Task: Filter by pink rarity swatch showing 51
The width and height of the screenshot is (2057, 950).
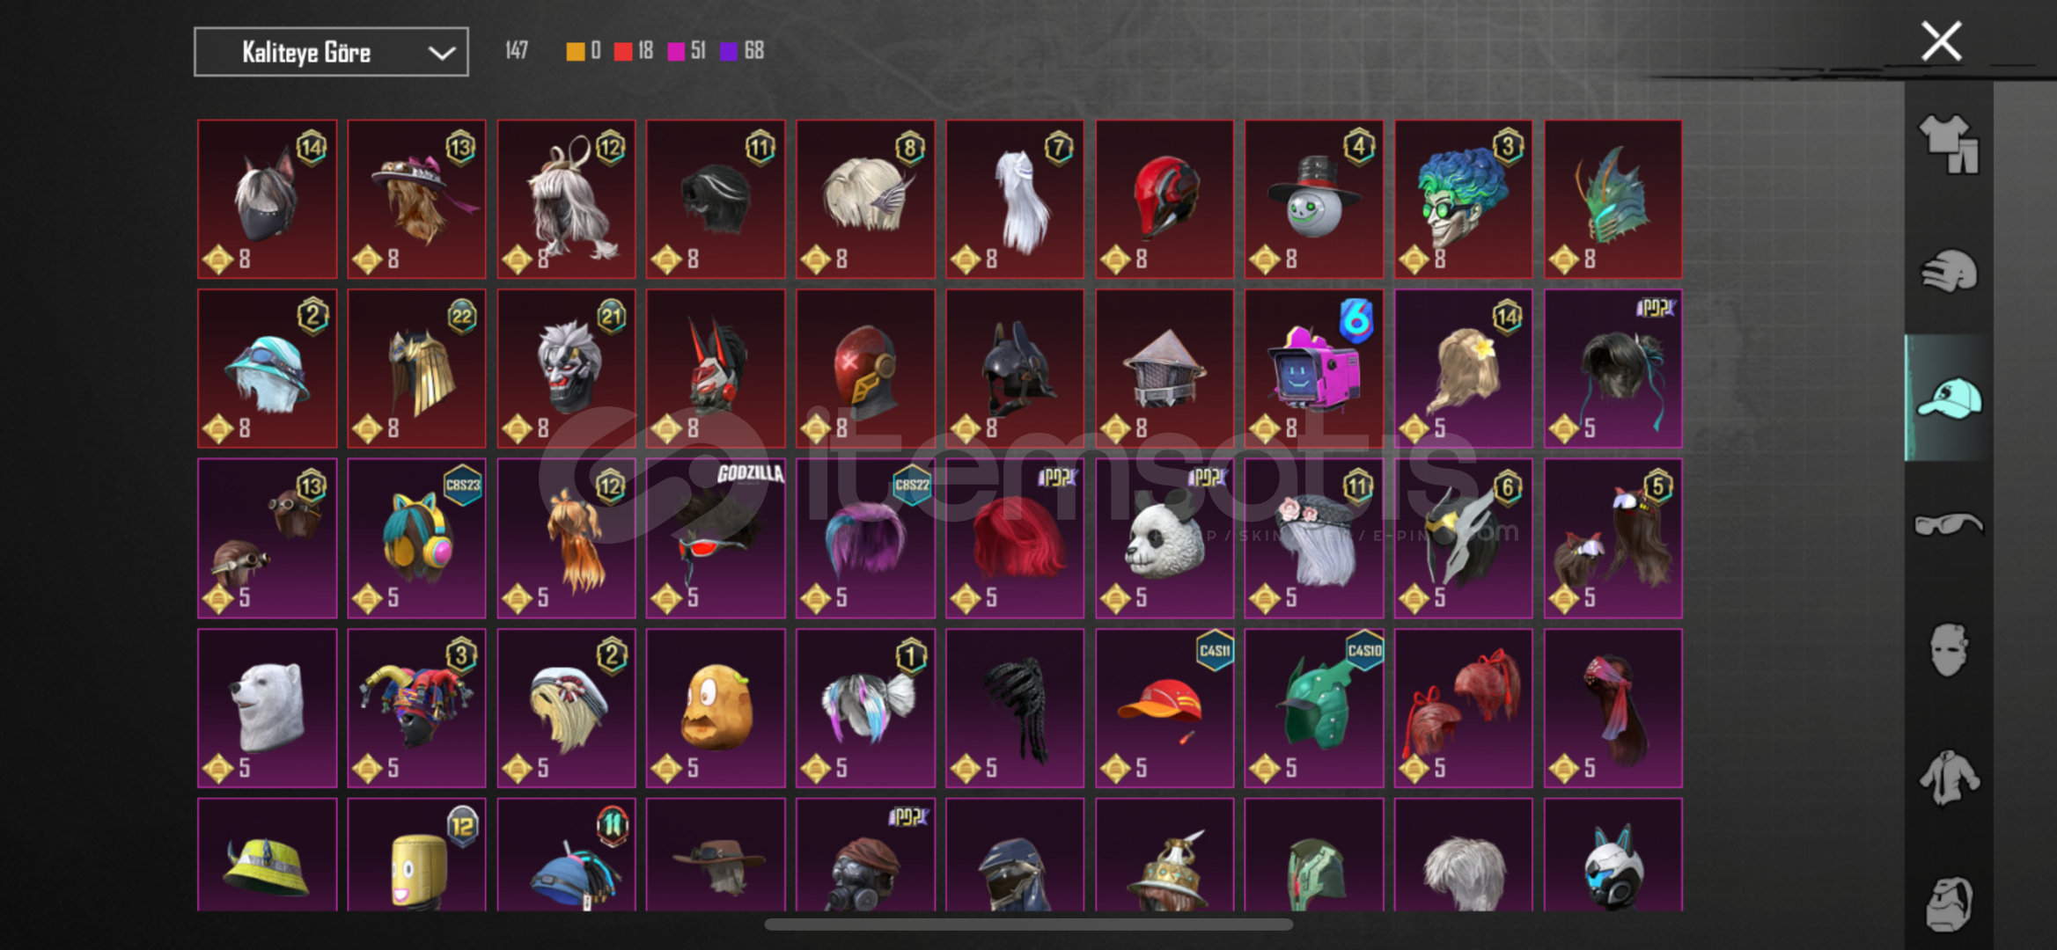Action: tap(687, 51)
